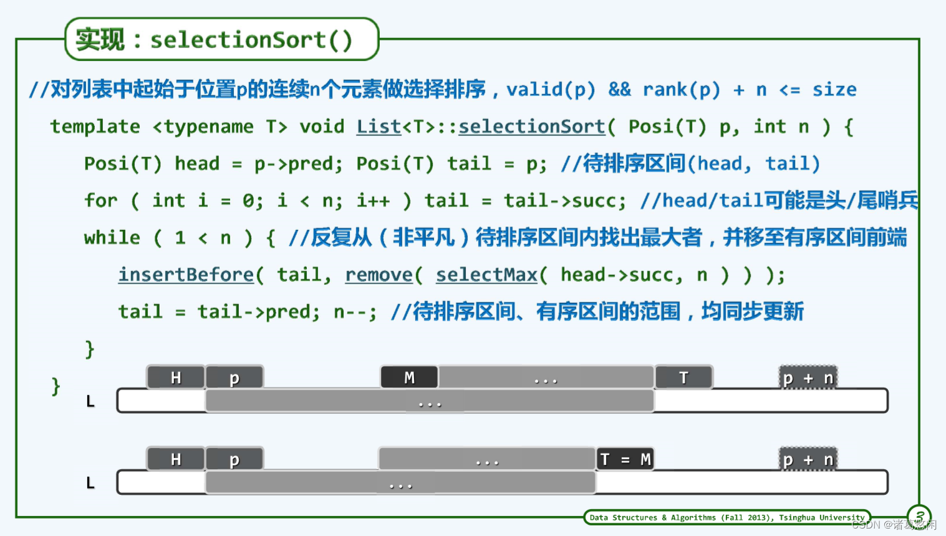Click the p block in the upper diagram
This screenshot has height=536, width=946.
point(234,378)
